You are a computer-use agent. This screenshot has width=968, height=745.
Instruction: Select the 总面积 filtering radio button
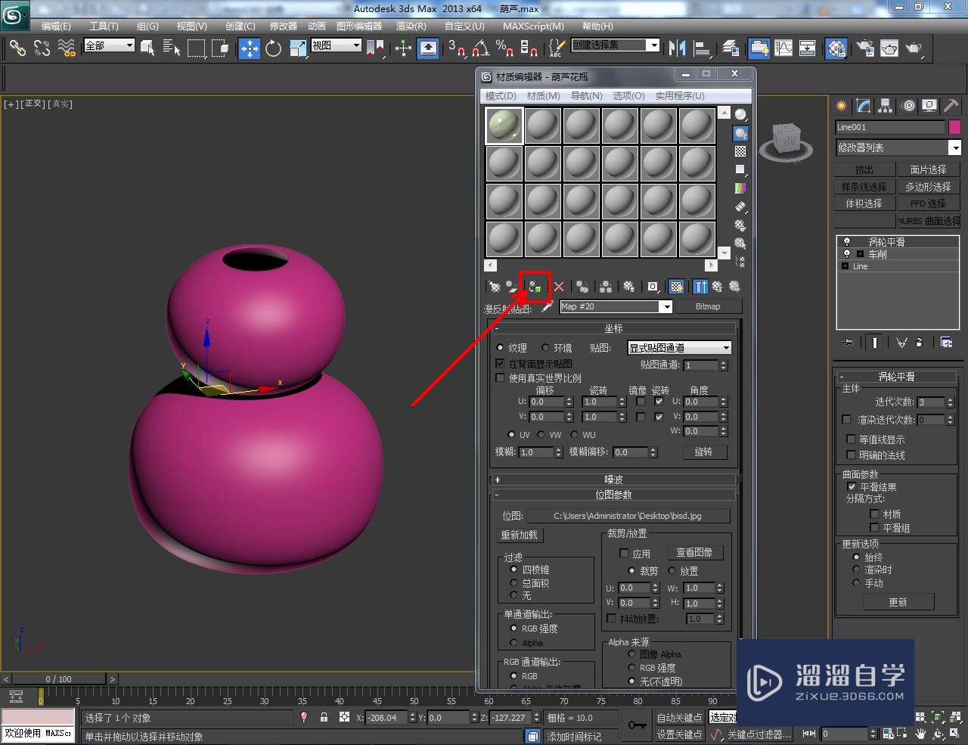[513, 583]
